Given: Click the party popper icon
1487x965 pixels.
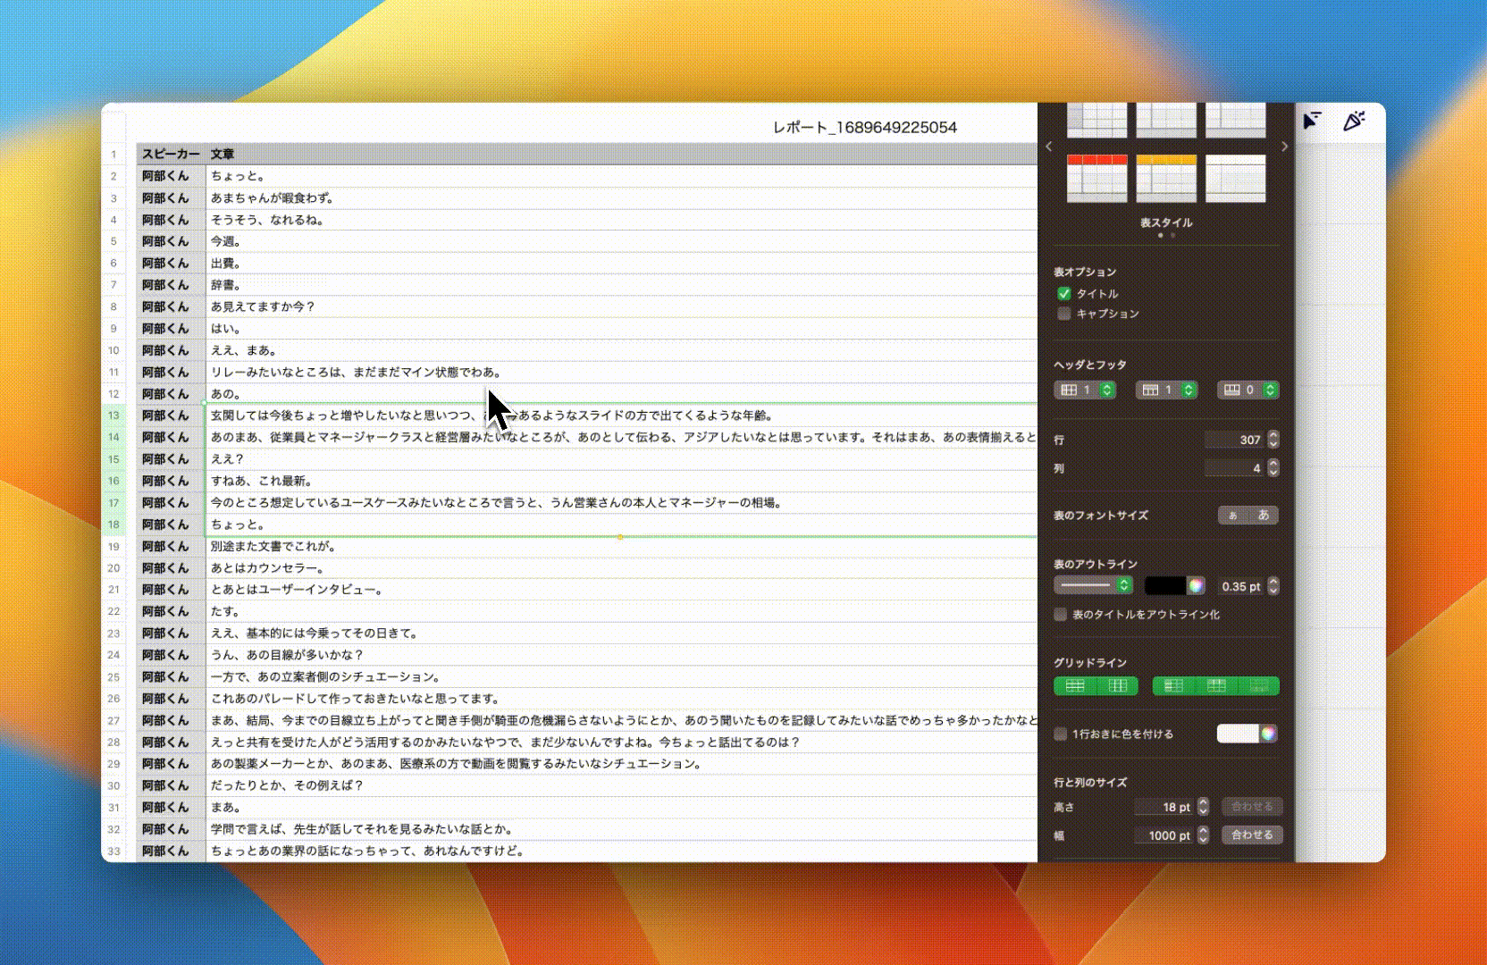Looking at the screenshot, I should [x=1354, y=121].
